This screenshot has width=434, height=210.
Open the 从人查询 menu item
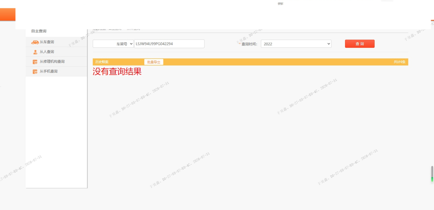point(56,52)
